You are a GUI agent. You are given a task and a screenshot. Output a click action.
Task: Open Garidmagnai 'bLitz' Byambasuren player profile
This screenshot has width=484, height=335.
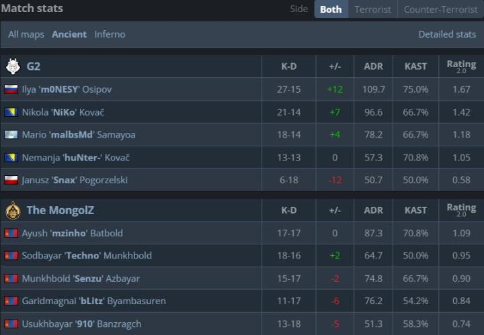[93, 301]
